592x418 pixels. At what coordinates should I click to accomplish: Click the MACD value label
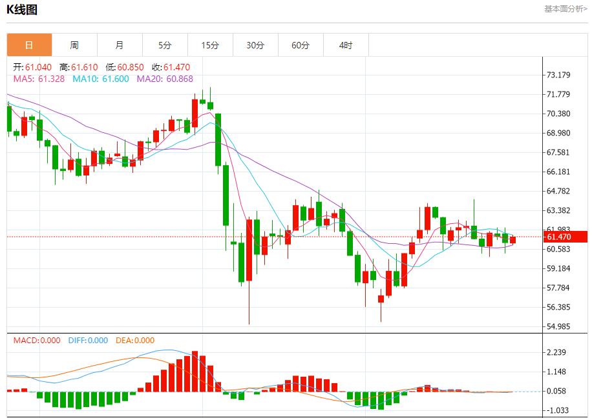click(x=37, y=341)
